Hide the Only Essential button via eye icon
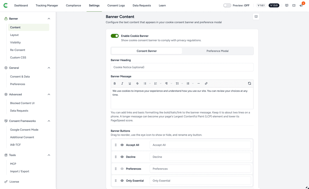 (122, 181)
